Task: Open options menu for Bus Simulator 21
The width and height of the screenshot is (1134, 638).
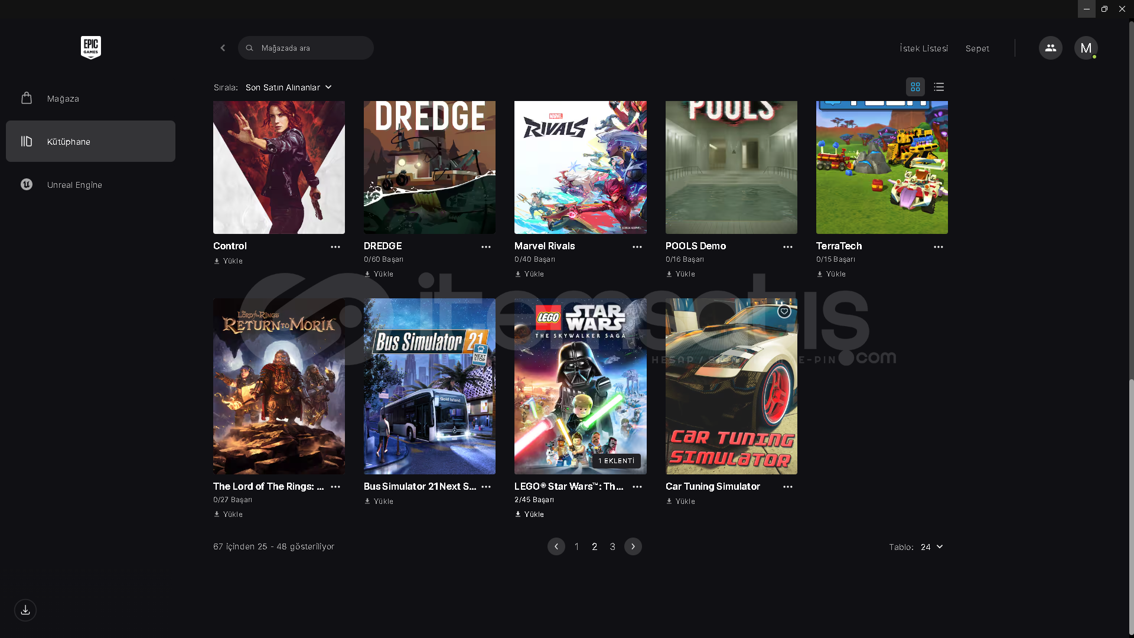Action: 486,487
